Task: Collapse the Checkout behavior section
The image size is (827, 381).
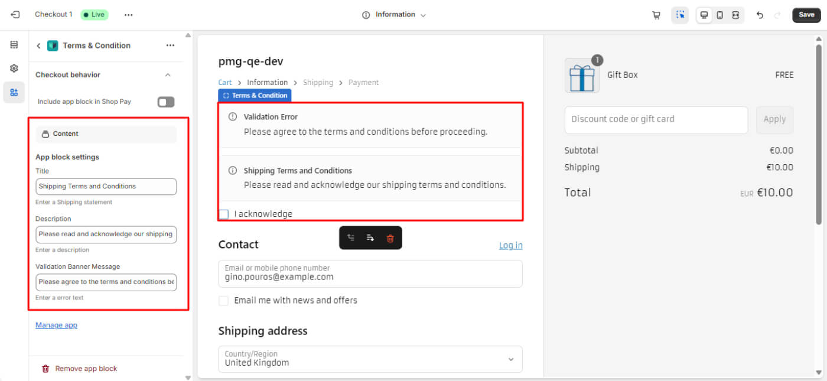Action: point(168,75)
